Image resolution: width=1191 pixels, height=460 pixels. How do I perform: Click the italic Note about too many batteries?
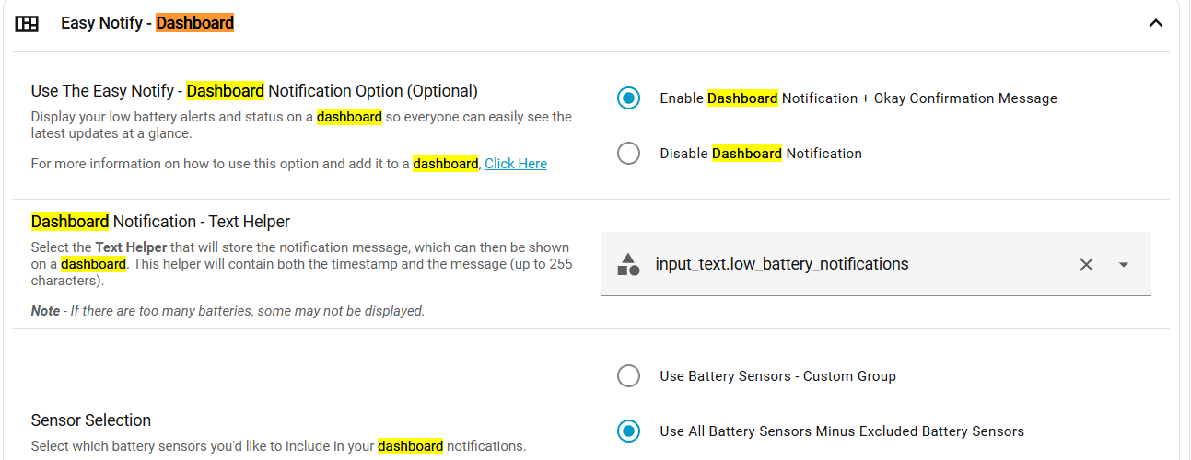coord(228,311)
